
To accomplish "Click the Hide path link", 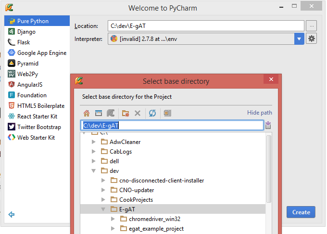I will 259,113.
